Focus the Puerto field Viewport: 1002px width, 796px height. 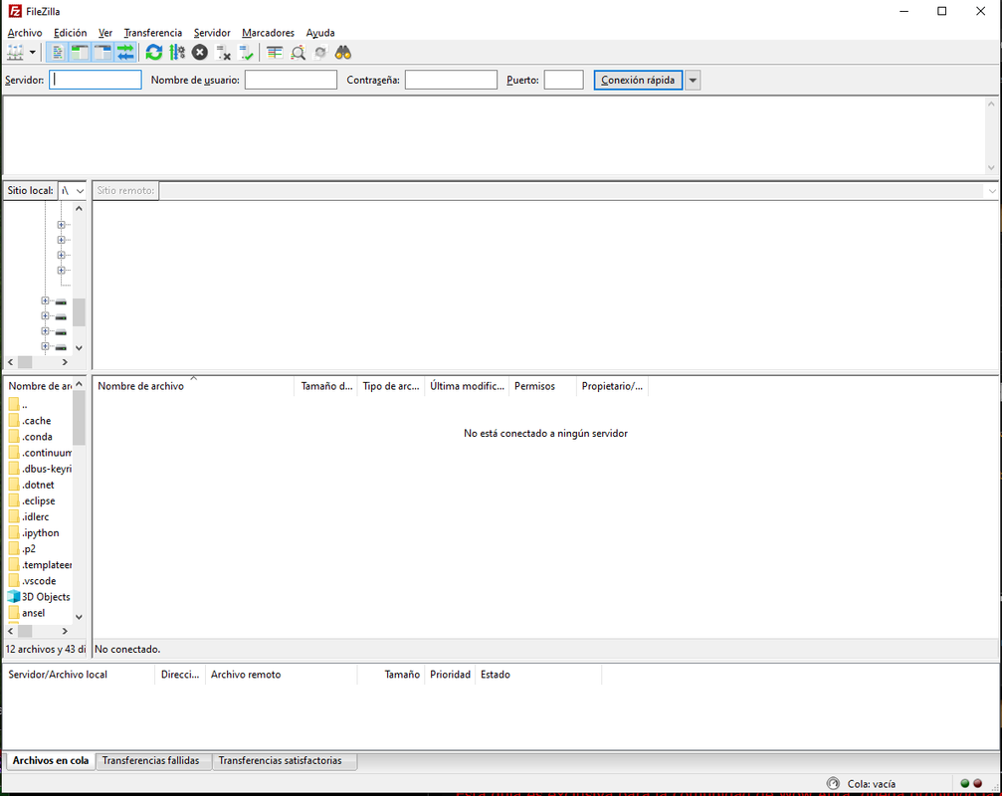(x=563, y=80)
